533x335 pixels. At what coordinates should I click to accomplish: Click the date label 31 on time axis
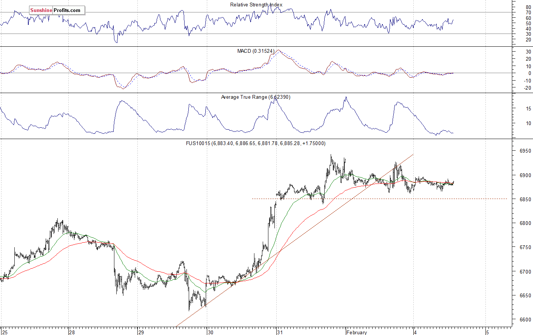[280, 332]
